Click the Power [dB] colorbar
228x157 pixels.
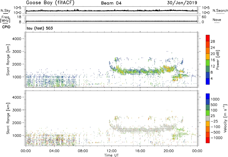(x=208, y=60)
